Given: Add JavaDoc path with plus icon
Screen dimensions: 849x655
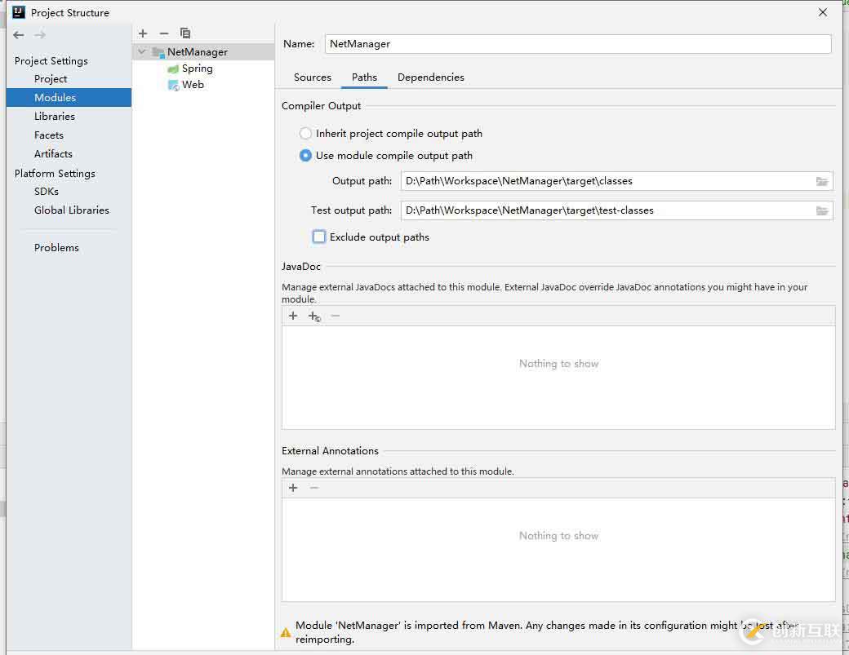Looking at the screenshot, I should tap(293, 316).
